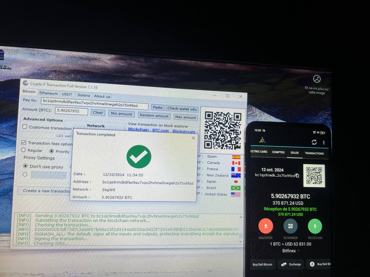Open the COMPTES tab on the phone

(x=278, y=152)
